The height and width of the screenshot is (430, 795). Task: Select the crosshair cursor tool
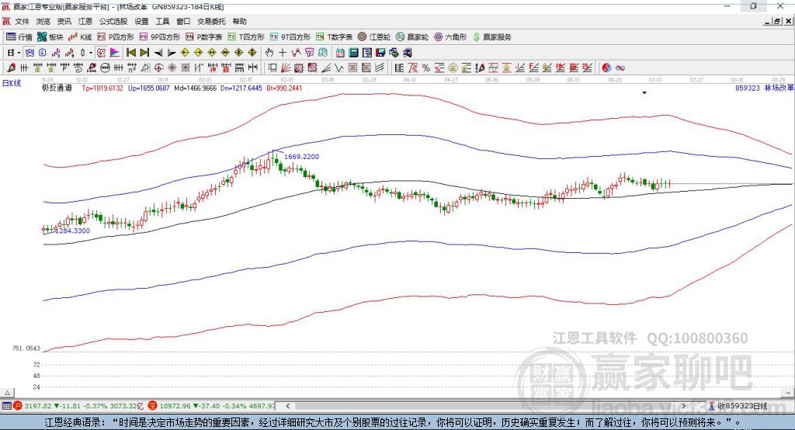(x=283, y=53)
